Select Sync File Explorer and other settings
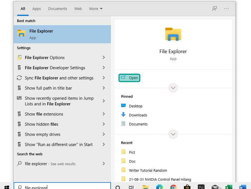 click(62, 78)
